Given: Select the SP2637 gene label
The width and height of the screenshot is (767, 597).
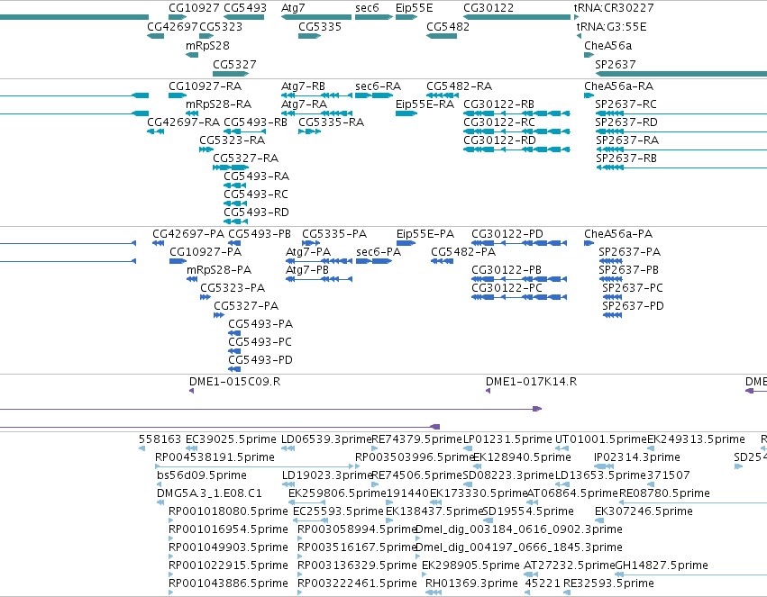Looking at the screenshot, I should tap(616, 65).
